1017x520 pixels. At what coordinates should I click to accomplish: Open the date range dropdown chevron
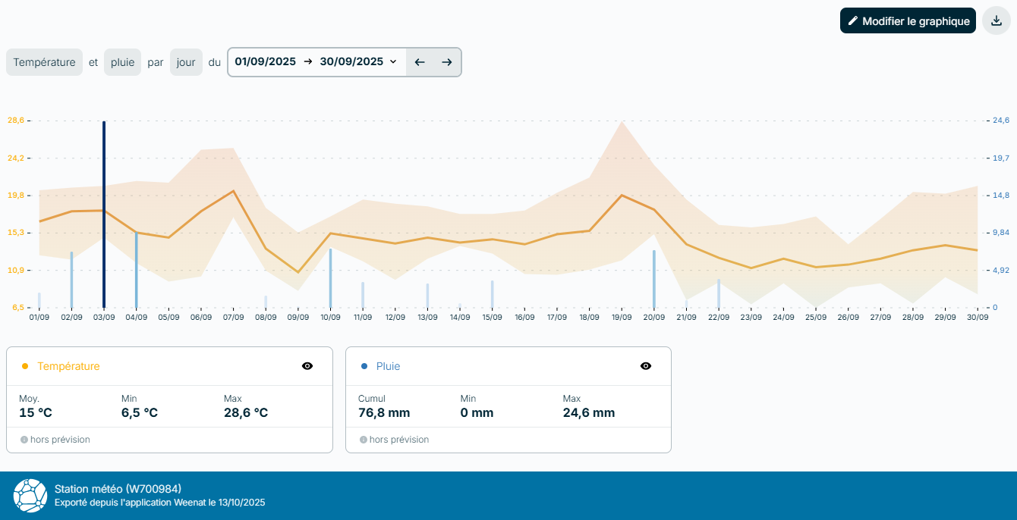393,62
